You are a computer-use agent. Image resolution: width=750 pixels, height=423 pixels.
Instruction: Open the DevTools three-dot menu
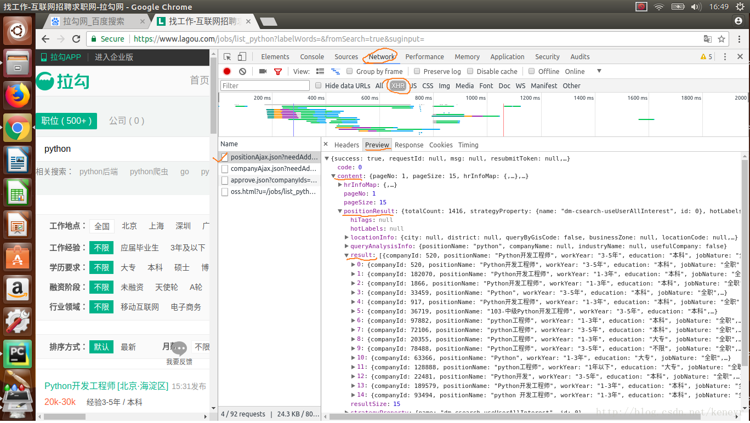(725, 57)
